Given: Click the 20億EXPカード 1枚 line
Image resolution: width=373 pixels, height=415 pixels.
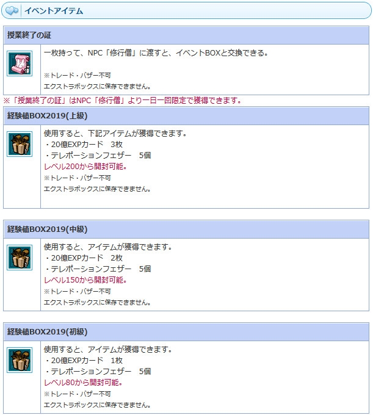Looking at the screenshot, I should (84, 361).
